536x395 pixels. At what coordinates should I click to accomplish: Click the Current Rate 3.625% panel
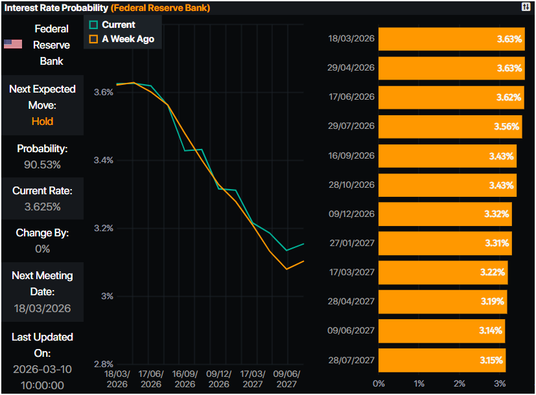click(x=42, y=199)
